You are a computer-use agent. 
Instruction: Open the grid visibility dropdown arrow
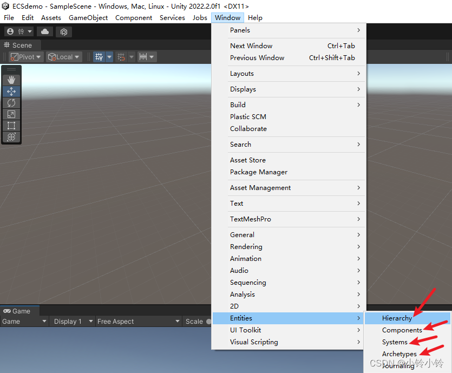109,57
